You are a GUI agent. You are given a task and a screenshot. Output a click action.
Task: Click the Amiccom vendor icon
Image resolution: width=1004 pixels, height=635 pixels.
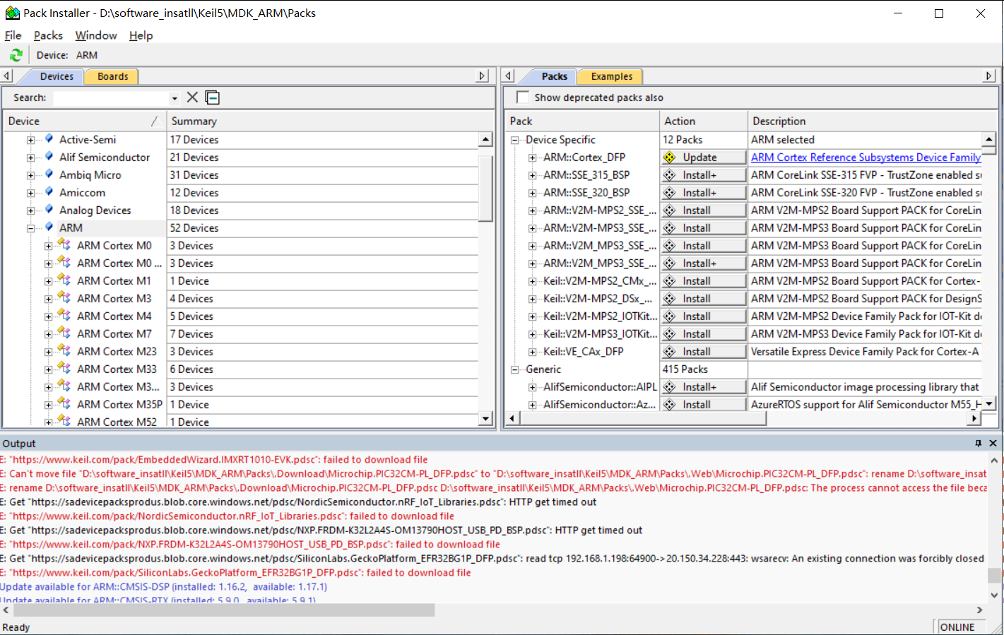coord(49,192)
